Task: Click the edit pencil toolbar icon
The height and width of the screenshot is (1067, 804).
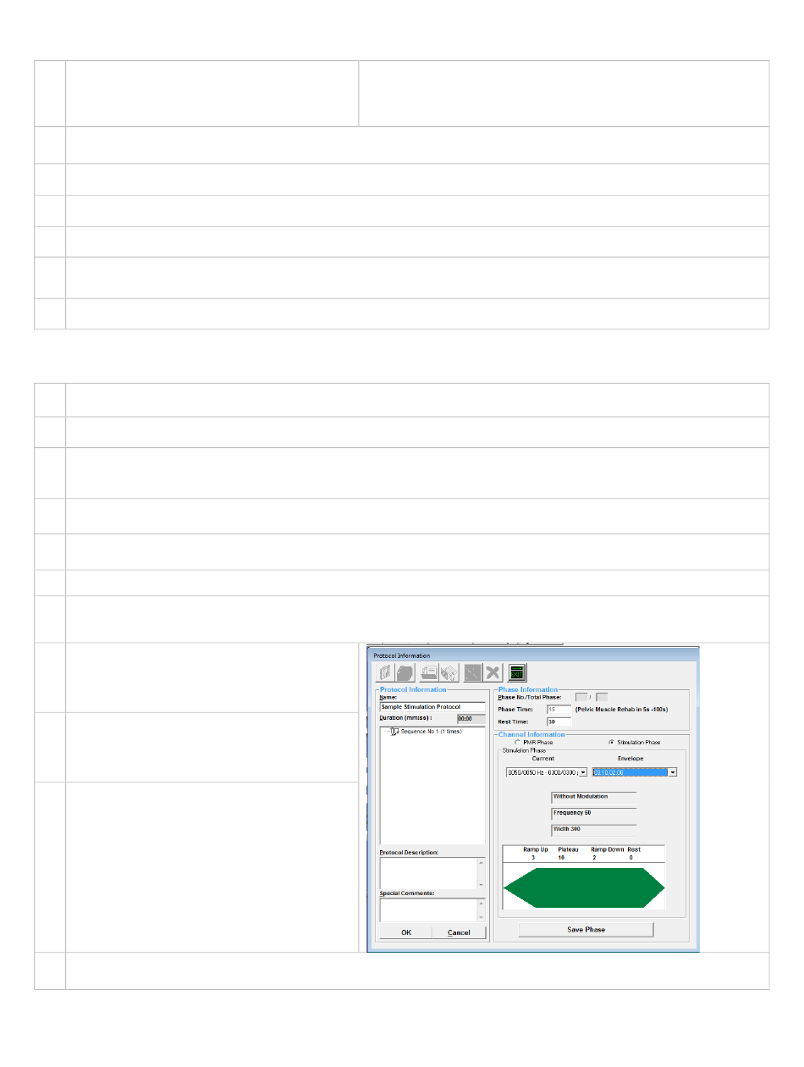Action: [449, 672]
